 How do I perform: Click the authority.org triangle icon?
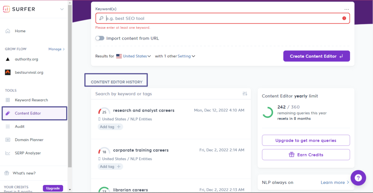(8, 59)
